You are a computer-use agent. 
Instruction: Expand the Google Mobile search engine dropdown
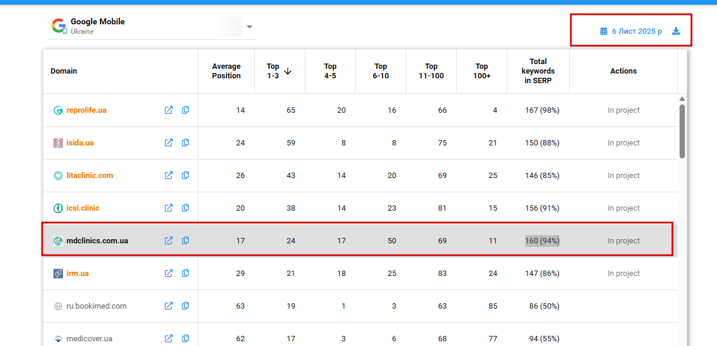249,27
